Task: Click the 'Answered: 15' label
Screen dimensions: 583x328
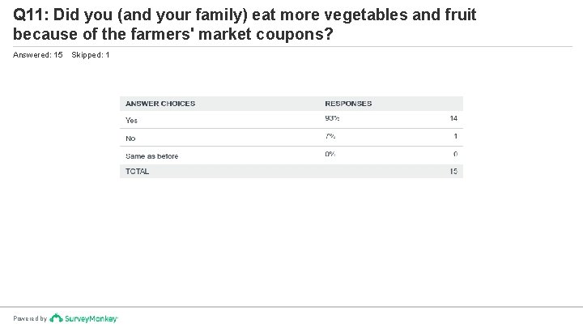Action: point(38,55)
